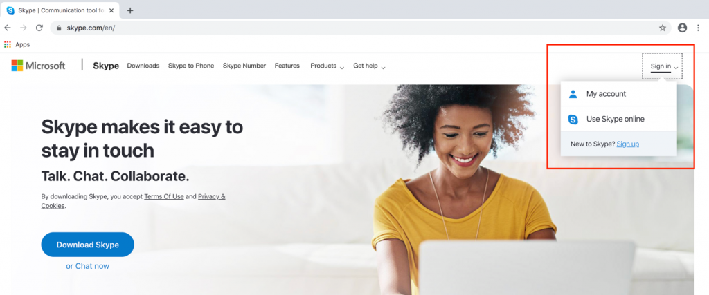The image size is (709, 295).
Task: Open a new tab with plus button
Action: [x=130, y=10]
